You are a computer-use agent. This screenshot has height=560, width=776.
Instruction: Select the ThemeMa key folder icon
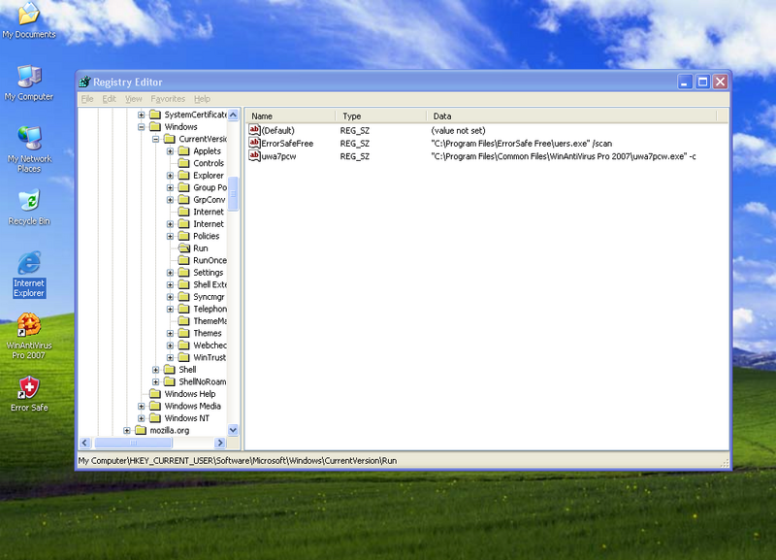183,321
